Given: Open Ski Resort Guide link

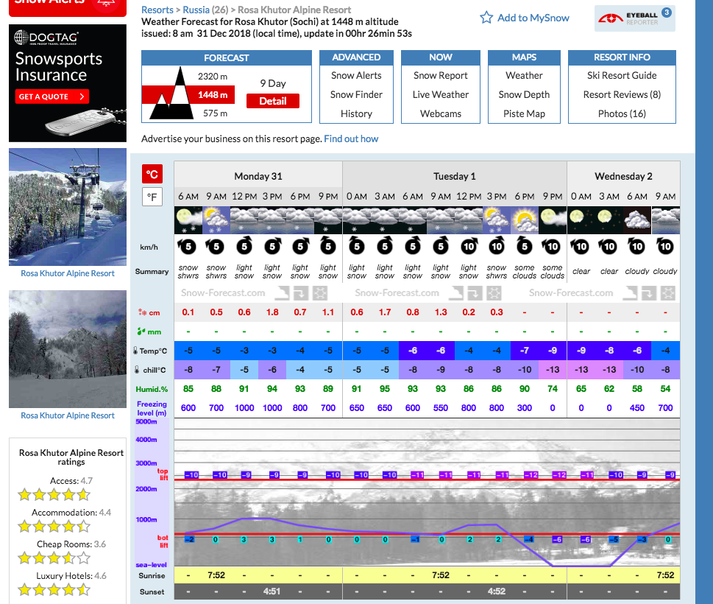Looking at the screenshot, I should point(622,76).
